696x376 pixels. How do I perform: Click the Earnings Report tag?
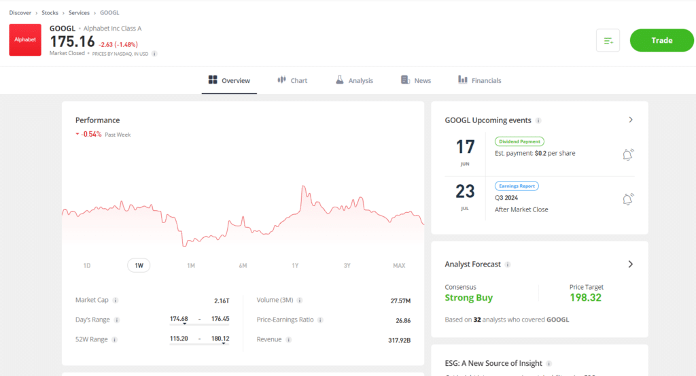(517, 186)
